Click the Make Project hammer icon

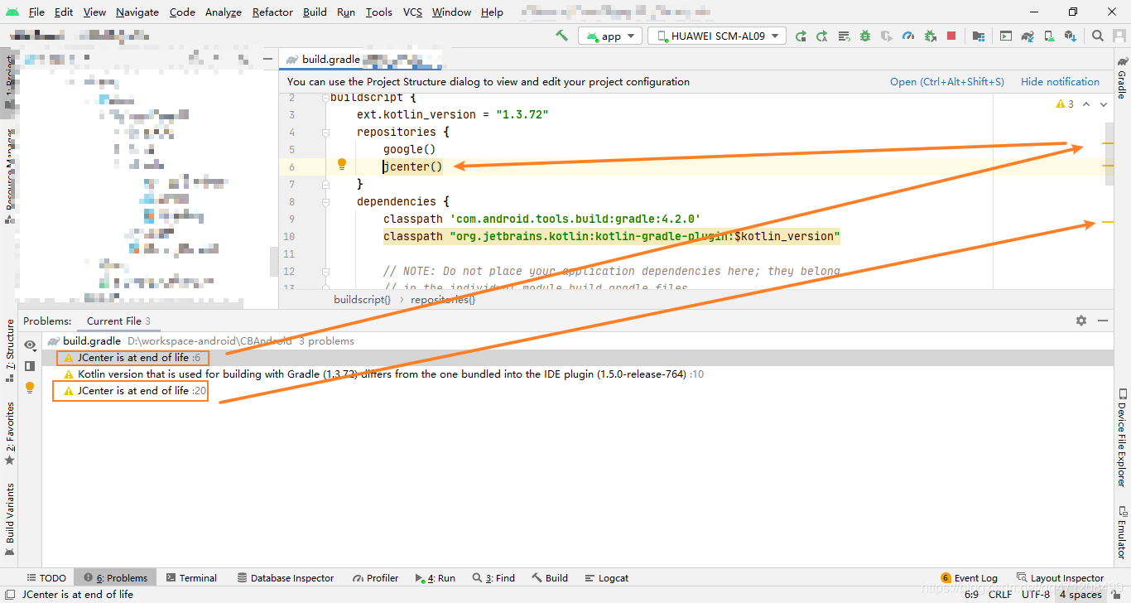click(x=561, y=36)
